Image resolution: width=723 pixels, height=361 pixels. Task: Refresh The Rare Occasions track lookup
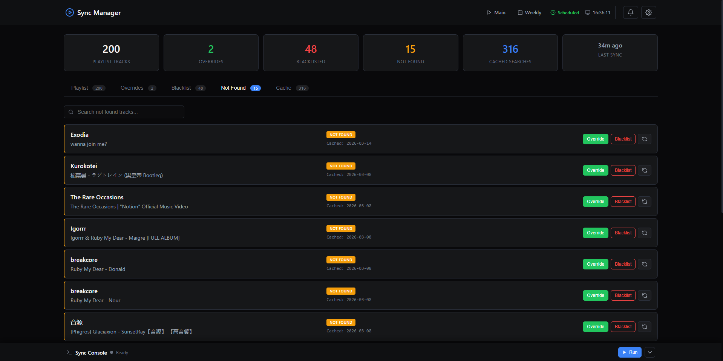(x=644, y=202)
